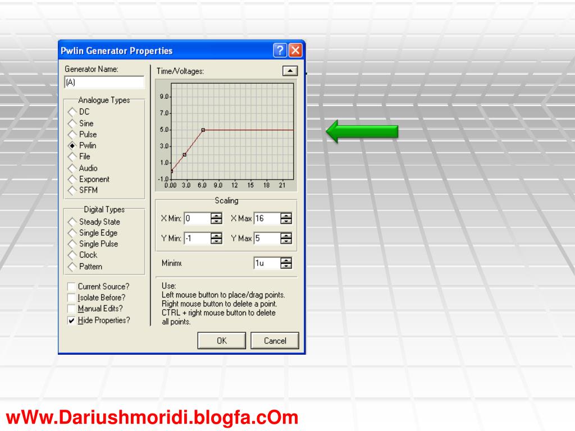Click the middle graph point near 2 volts
The height and width of the screenshot is (431, 575).
[x=184, y=155]
